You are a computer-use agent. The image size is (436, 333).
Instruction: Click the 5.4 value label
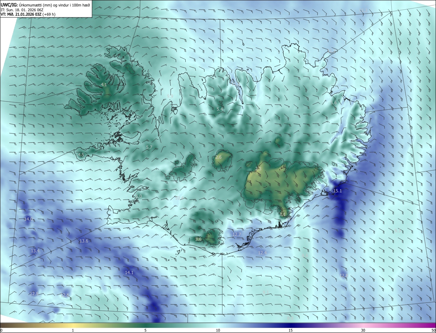point(220,109)
